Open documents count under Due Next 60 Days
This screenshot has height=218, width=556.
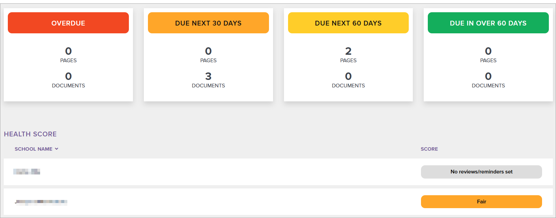[x=348, y=77]
